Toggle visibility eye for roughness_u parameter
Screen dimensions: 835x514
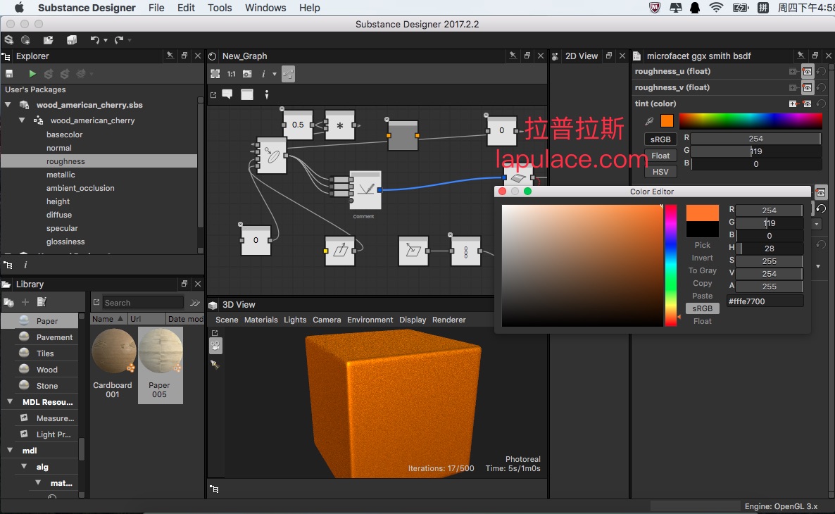click(808, 71)
